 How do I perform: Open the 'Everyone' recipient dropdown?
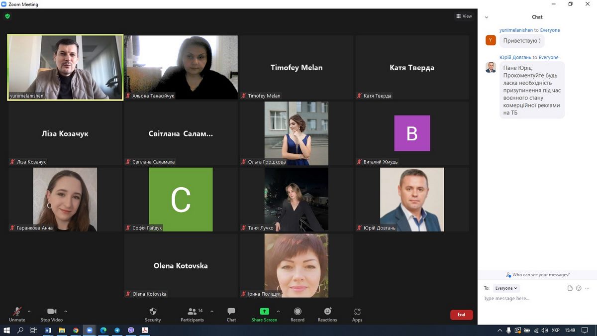(x=506, y=288)
